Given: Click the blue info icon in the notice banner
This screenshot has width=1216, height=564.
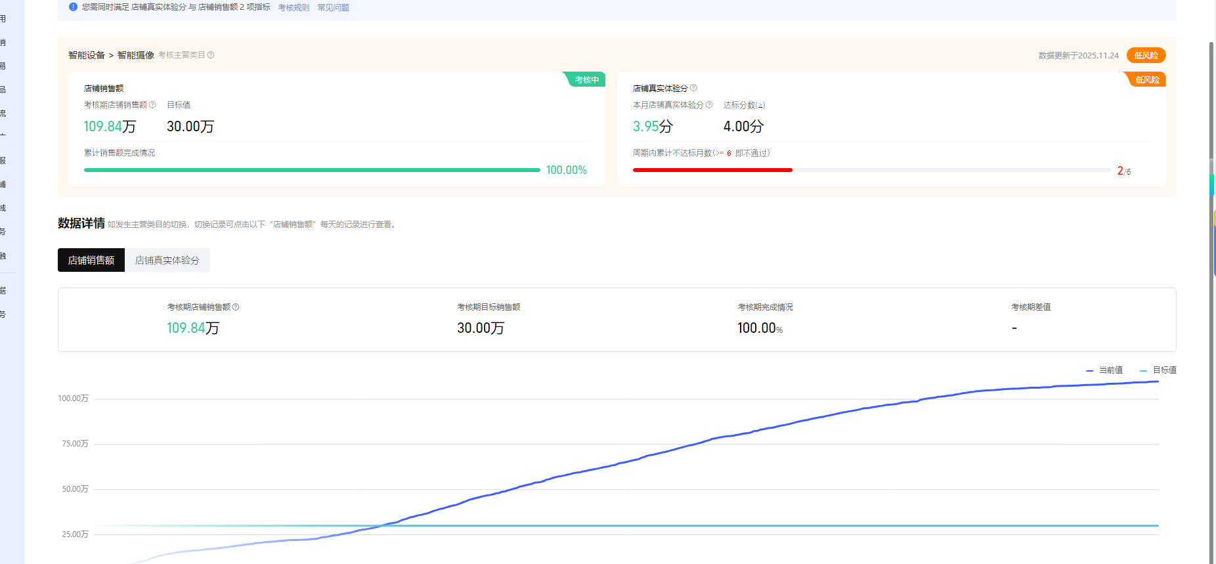Looking at the screenshot, I should pos(74,7).
